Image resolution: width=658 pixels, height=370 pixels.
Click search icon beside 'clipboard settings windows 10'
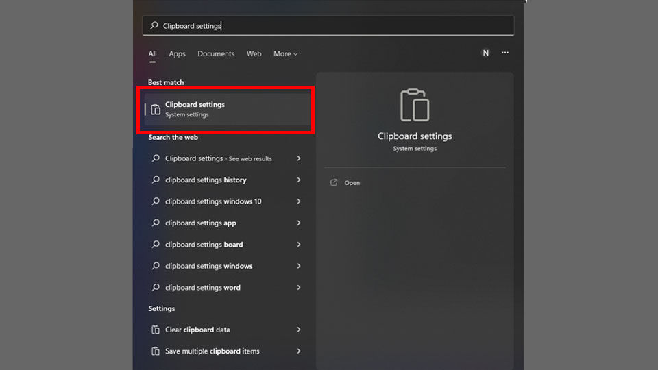(x=156, y=201)
